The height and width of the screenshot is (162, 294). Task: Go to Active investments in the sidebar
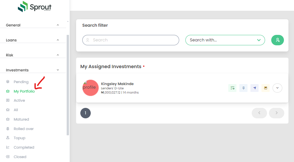tap(19, 100)
